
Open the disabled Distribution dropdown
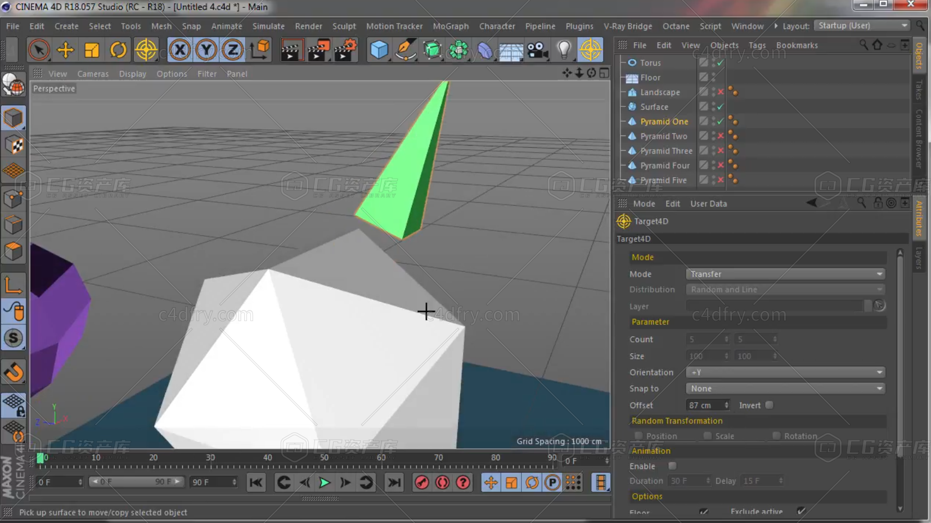pyautogui.click(x=785, y=290)
